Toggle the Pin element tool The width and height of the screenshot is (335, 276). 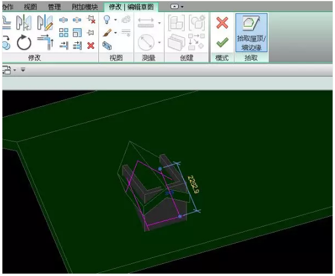tap(91, 33)
